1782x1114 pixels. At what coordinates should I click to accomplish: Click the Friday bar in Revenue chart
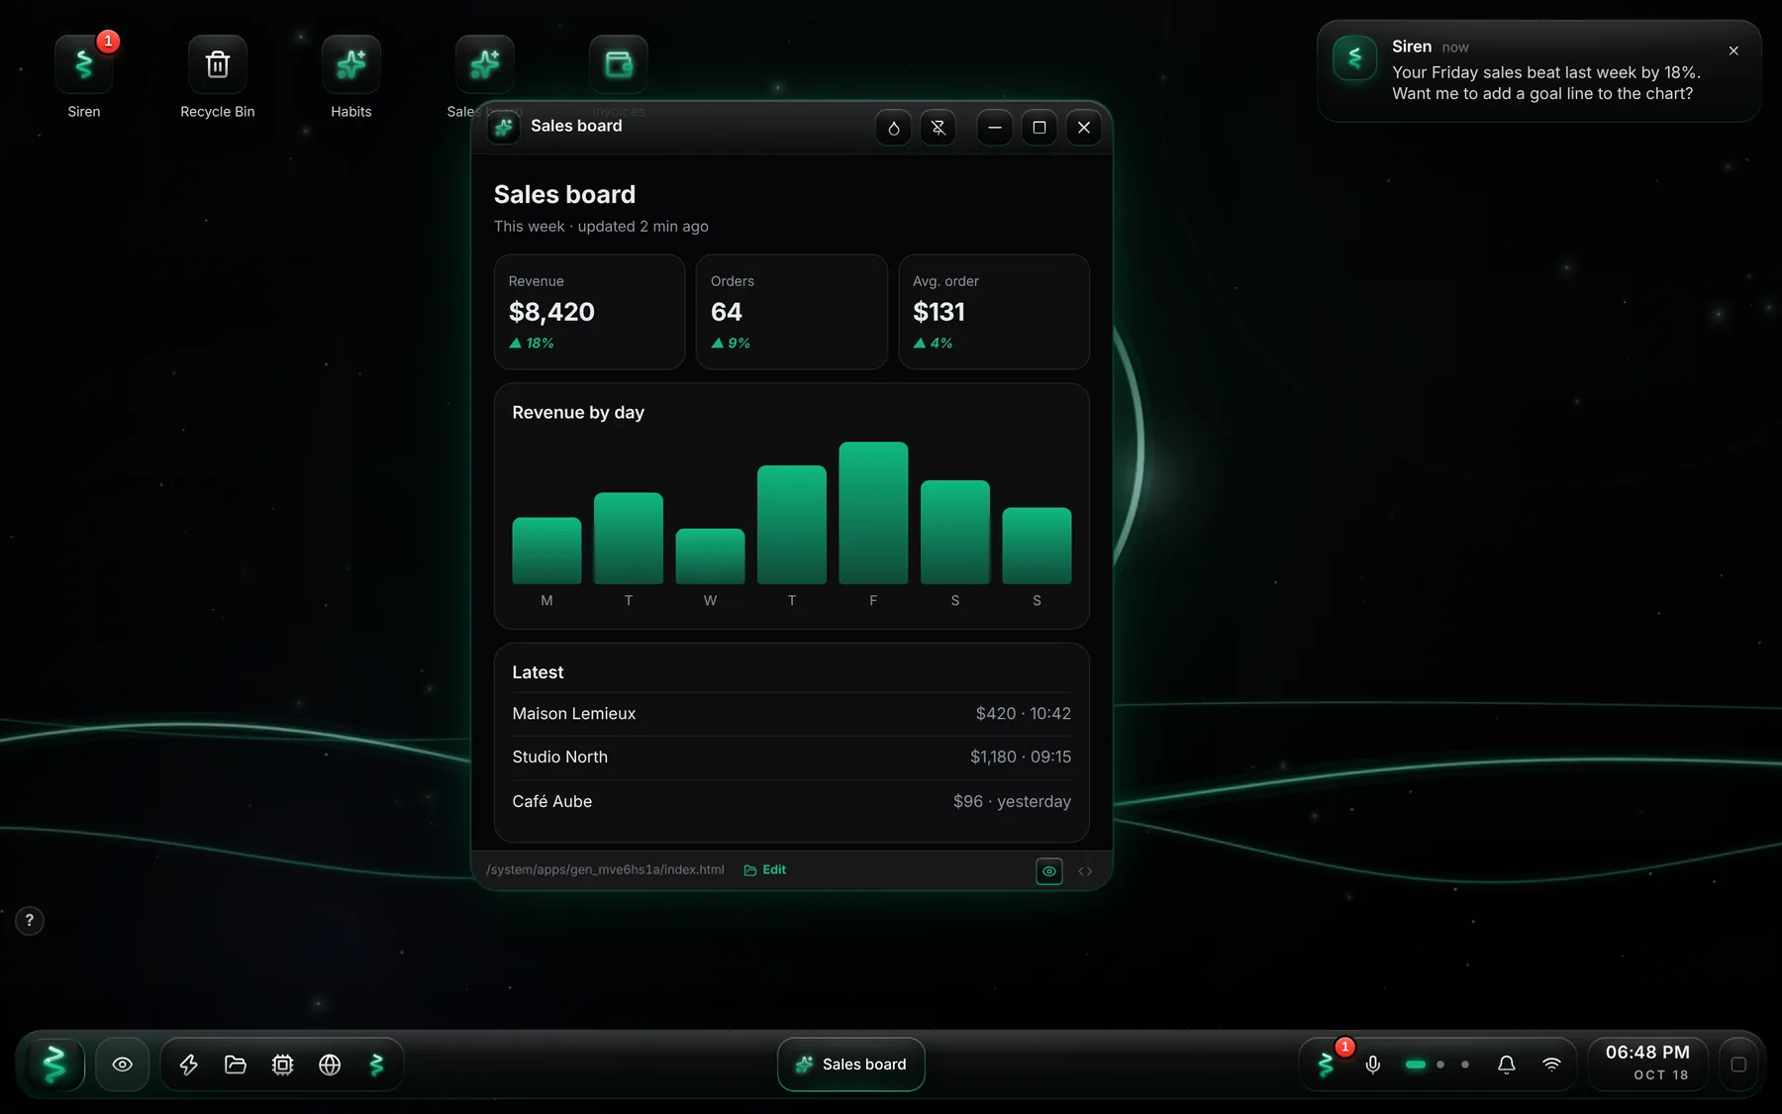[x=873, y=513]
